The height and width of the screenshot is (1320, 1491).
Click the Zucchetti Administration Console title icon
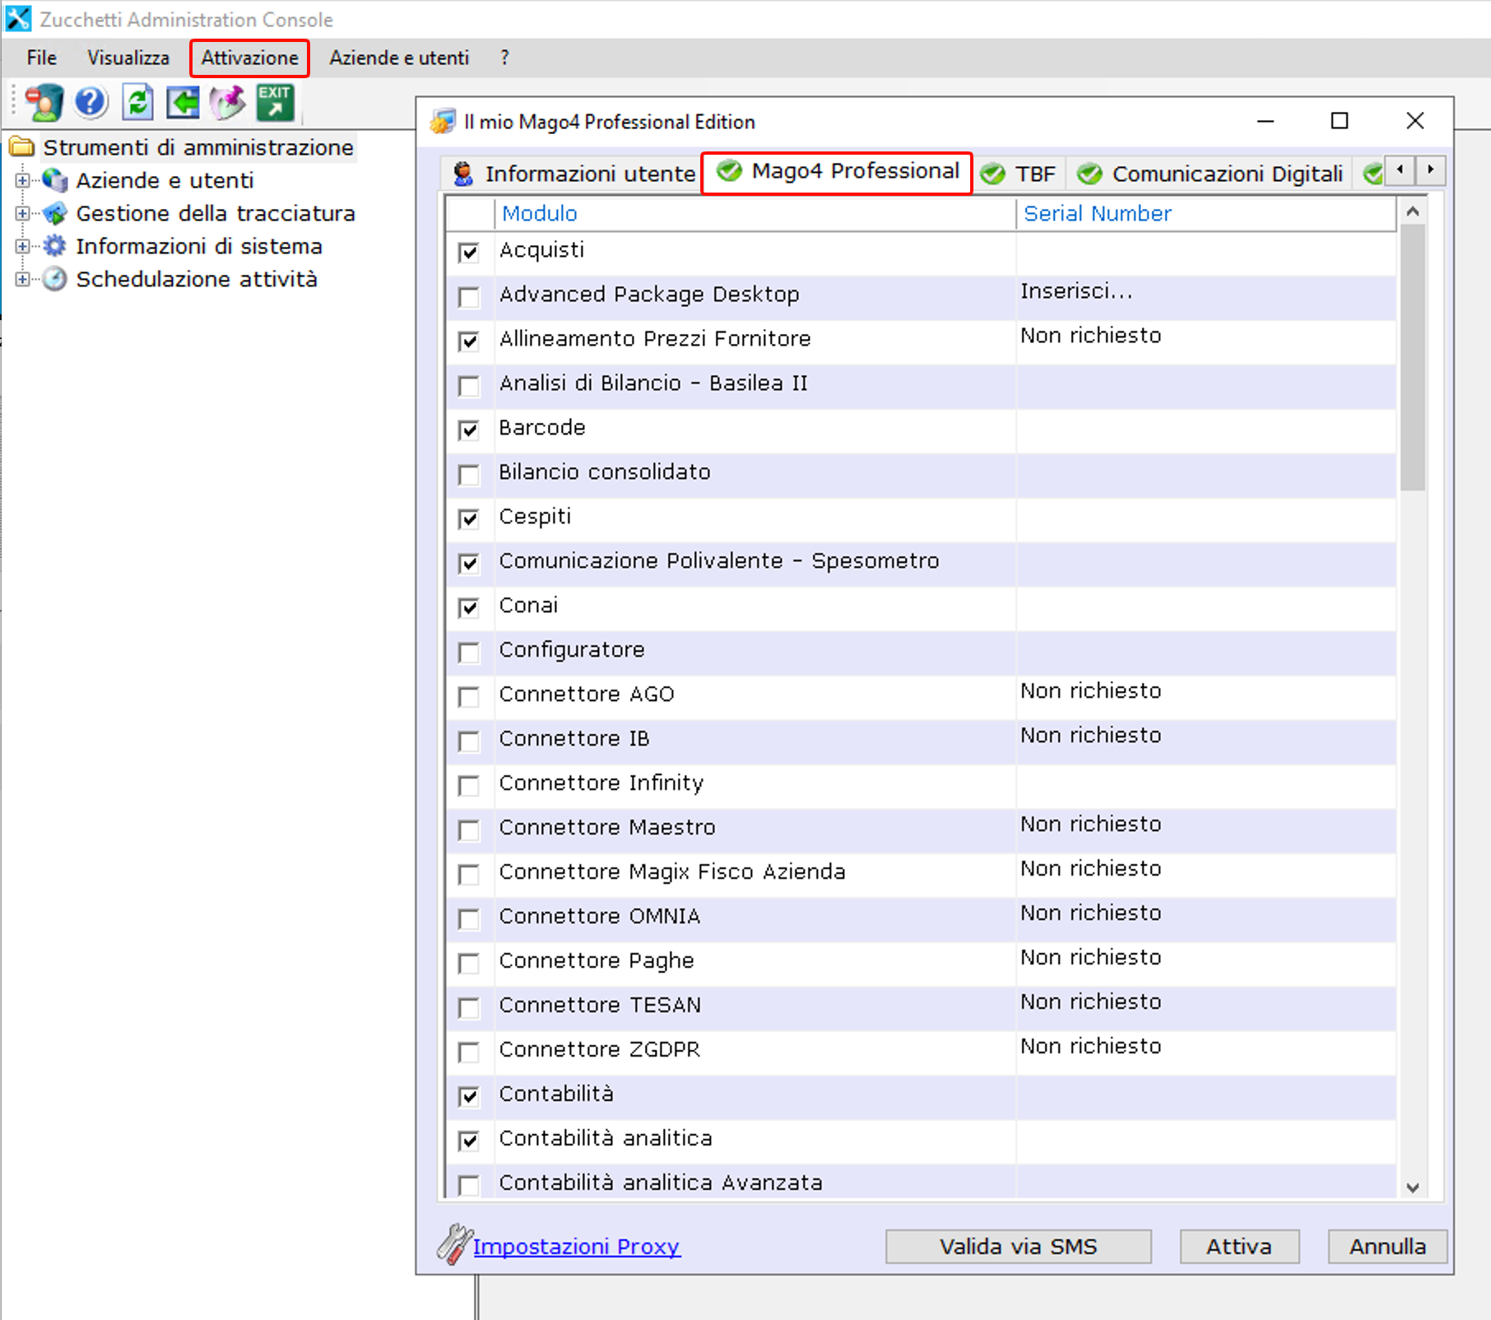pyautogui.click(x=18, y=18)
